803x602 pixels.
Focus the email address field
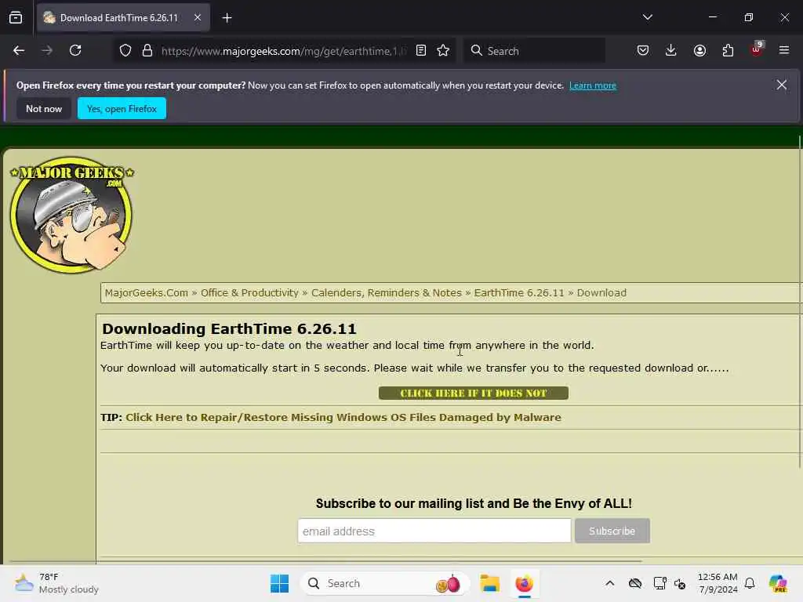click(434, 531)
